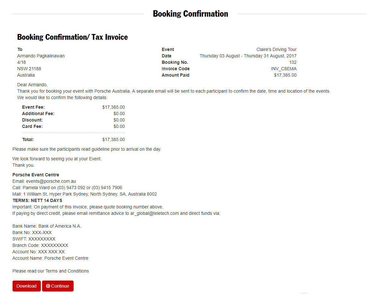Image resolution: width=367 pixels, height=294 pixels.
Task: Click the invoice code INV_C8EMA
Action: 284,69
